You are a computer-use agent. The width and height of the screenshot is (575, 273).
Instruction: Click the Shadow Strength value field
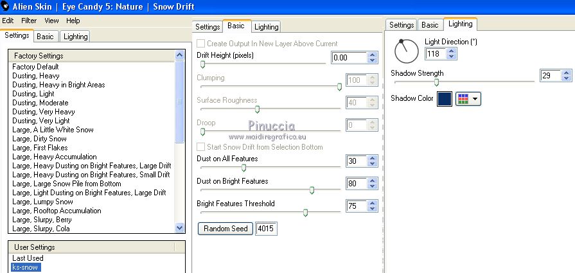[x=551, y=76]
